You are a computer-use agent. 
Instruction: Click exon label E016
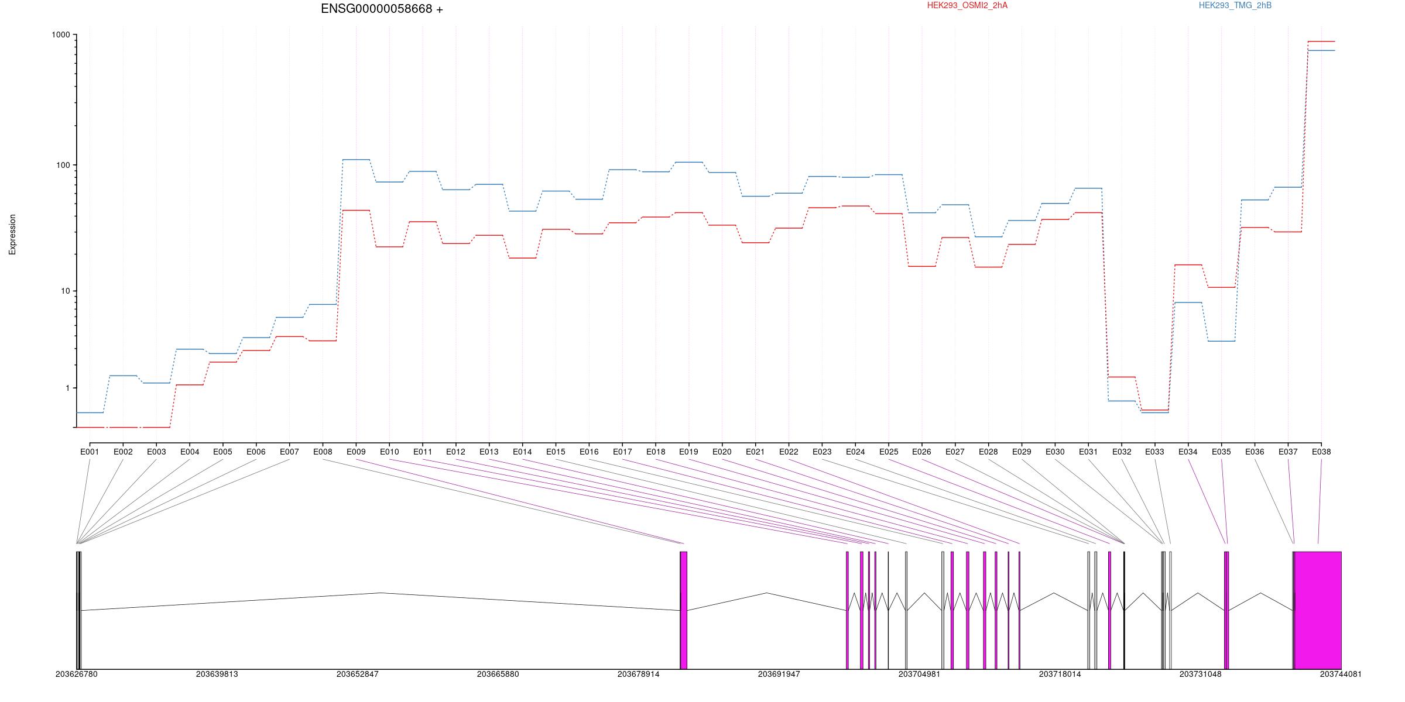589,452
